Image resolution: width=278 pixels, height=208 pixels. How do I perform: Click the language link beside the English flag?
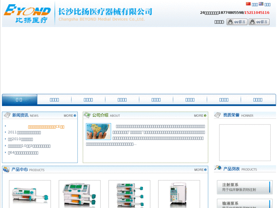pos(268,5)
